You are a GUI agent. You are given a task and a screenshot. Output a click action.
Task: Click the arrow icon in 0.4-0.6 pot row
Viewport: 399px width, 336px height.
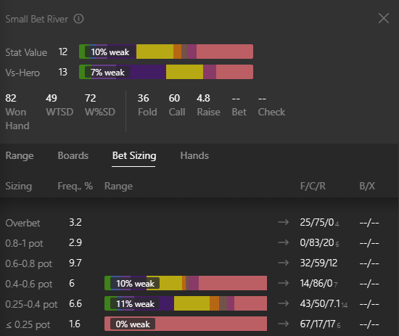(283, 283)
